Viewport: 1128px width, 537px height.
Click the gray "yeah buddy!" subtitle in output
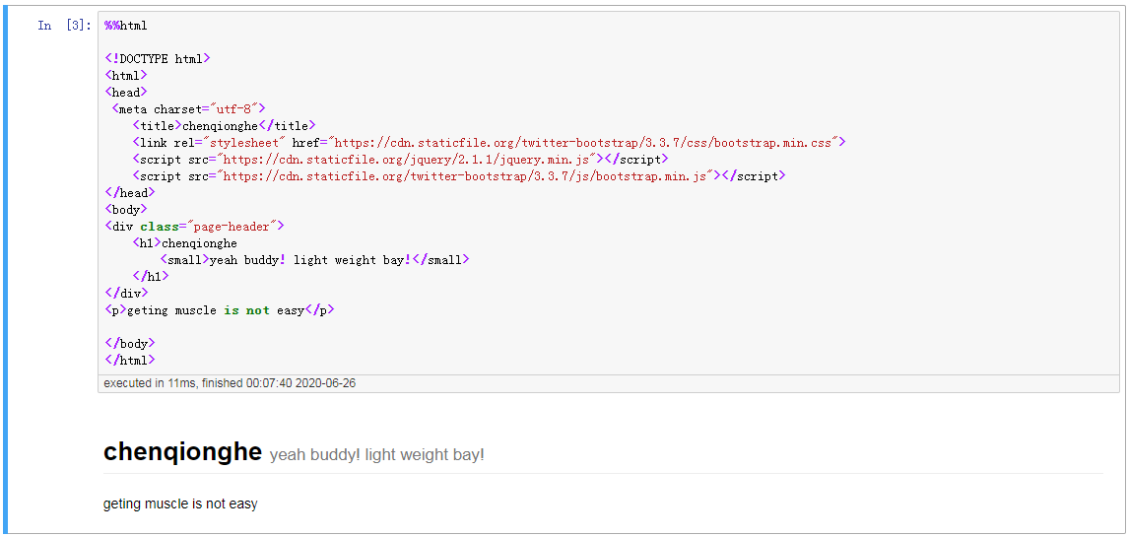pyautogui.click(x=376, y=454)
